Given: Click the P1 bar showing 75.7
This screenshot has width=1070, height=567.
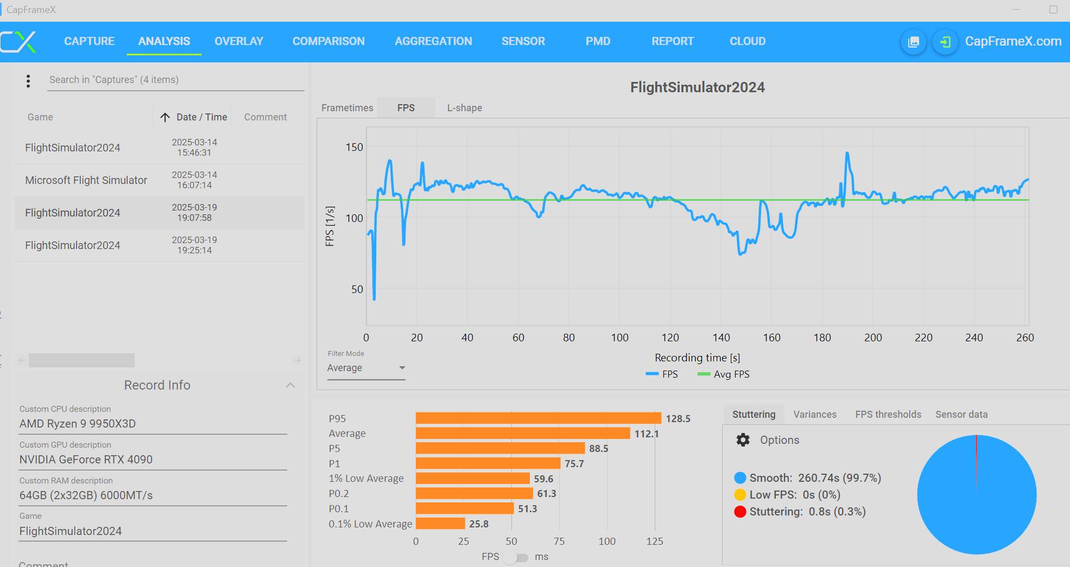Looking at the screenshot, I should pyautogui.click(x=488, y=463).
